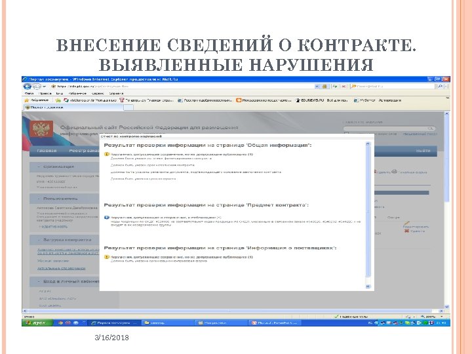
Task: Collapse the 'Организация' sidebar section
Action: pyautogui.click(x=39, y=167)
